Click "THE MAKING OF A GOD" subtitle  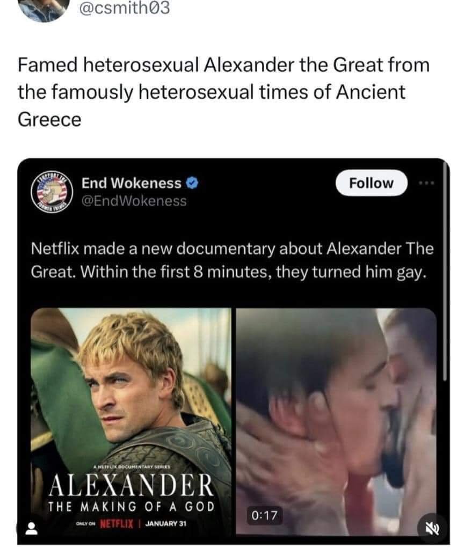(131, 507)
